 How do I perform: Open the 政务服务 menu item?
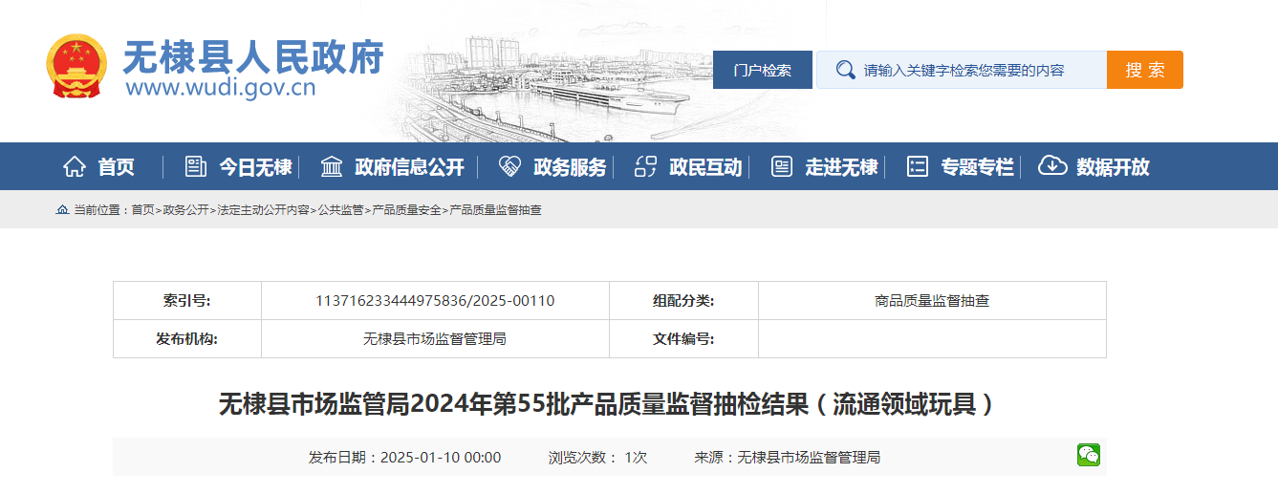pos(570,167)
